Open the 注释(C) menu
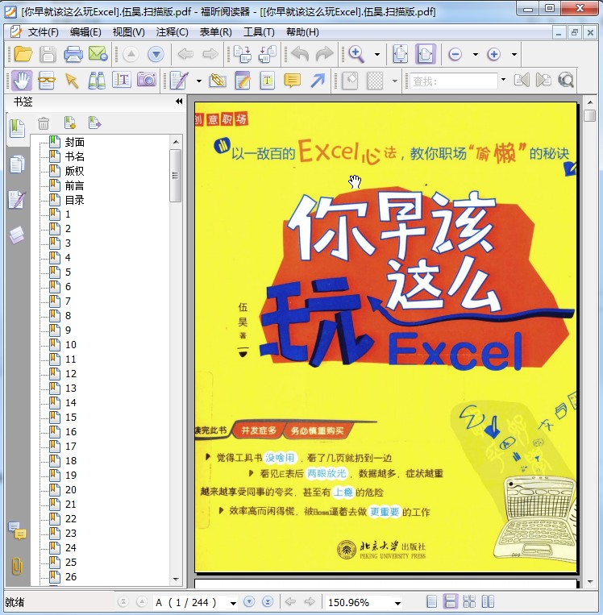The image size is (603, 615). point(172,31)
